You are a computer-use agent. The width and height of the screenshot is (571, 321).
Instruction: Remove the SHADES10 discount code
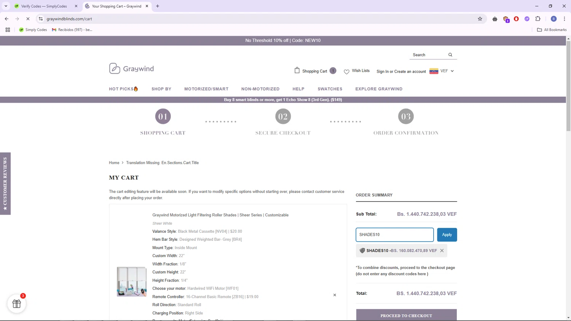point(442,251)
